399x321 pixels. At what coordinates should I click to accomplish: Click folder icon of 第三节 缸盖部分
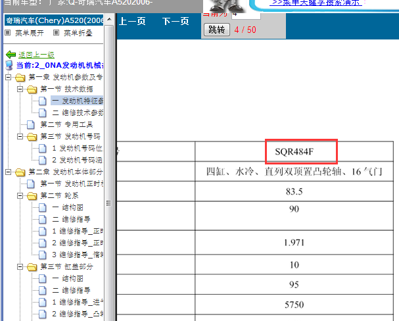pos(32,267)
